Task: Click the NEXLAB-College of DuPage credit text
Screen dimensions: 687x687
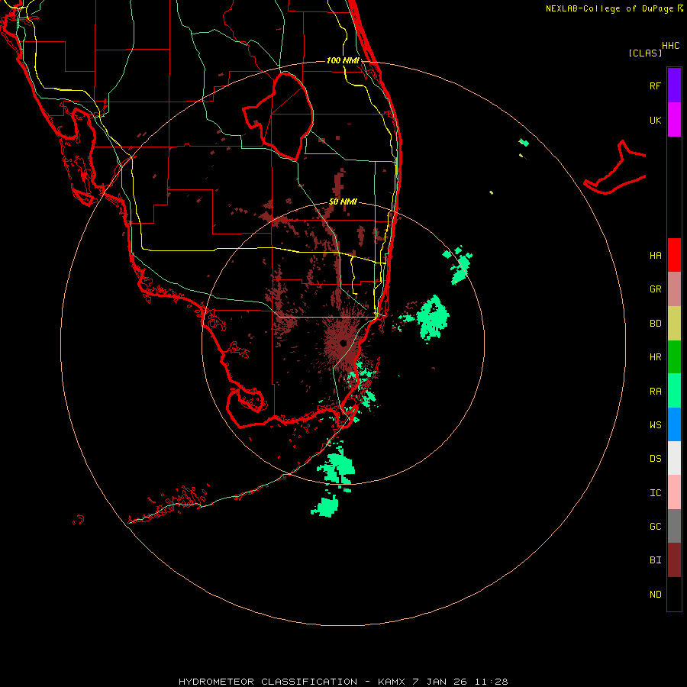Action: click(x=609, y=8)
